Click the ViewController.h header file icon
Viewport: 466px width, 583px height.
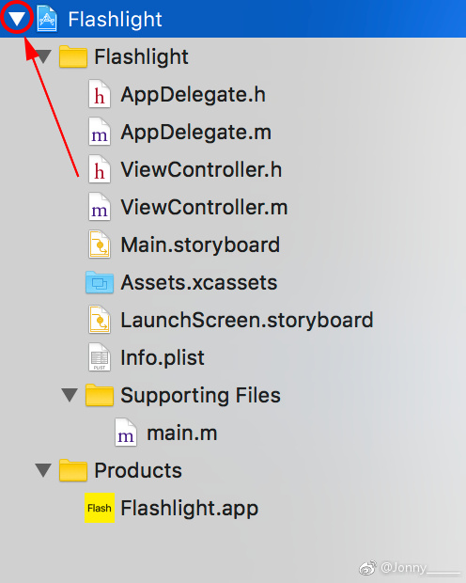pos(100,169)
